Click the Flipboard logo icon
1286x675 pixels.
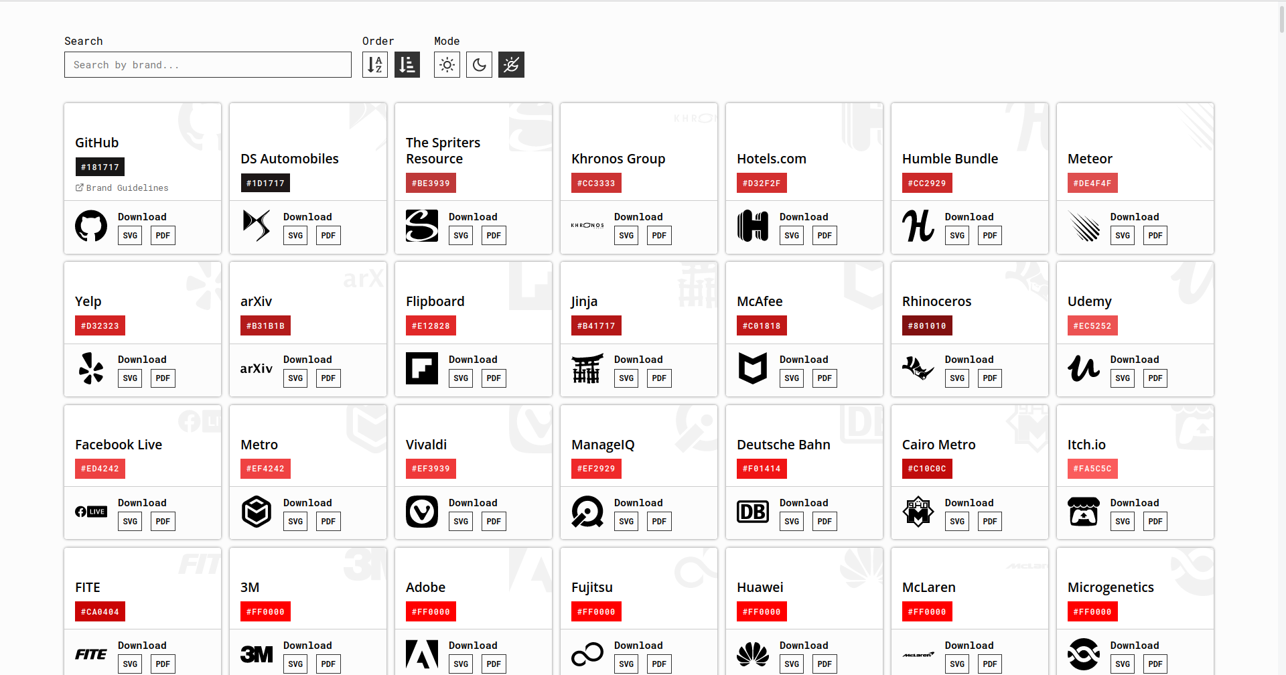coord(422,368)
